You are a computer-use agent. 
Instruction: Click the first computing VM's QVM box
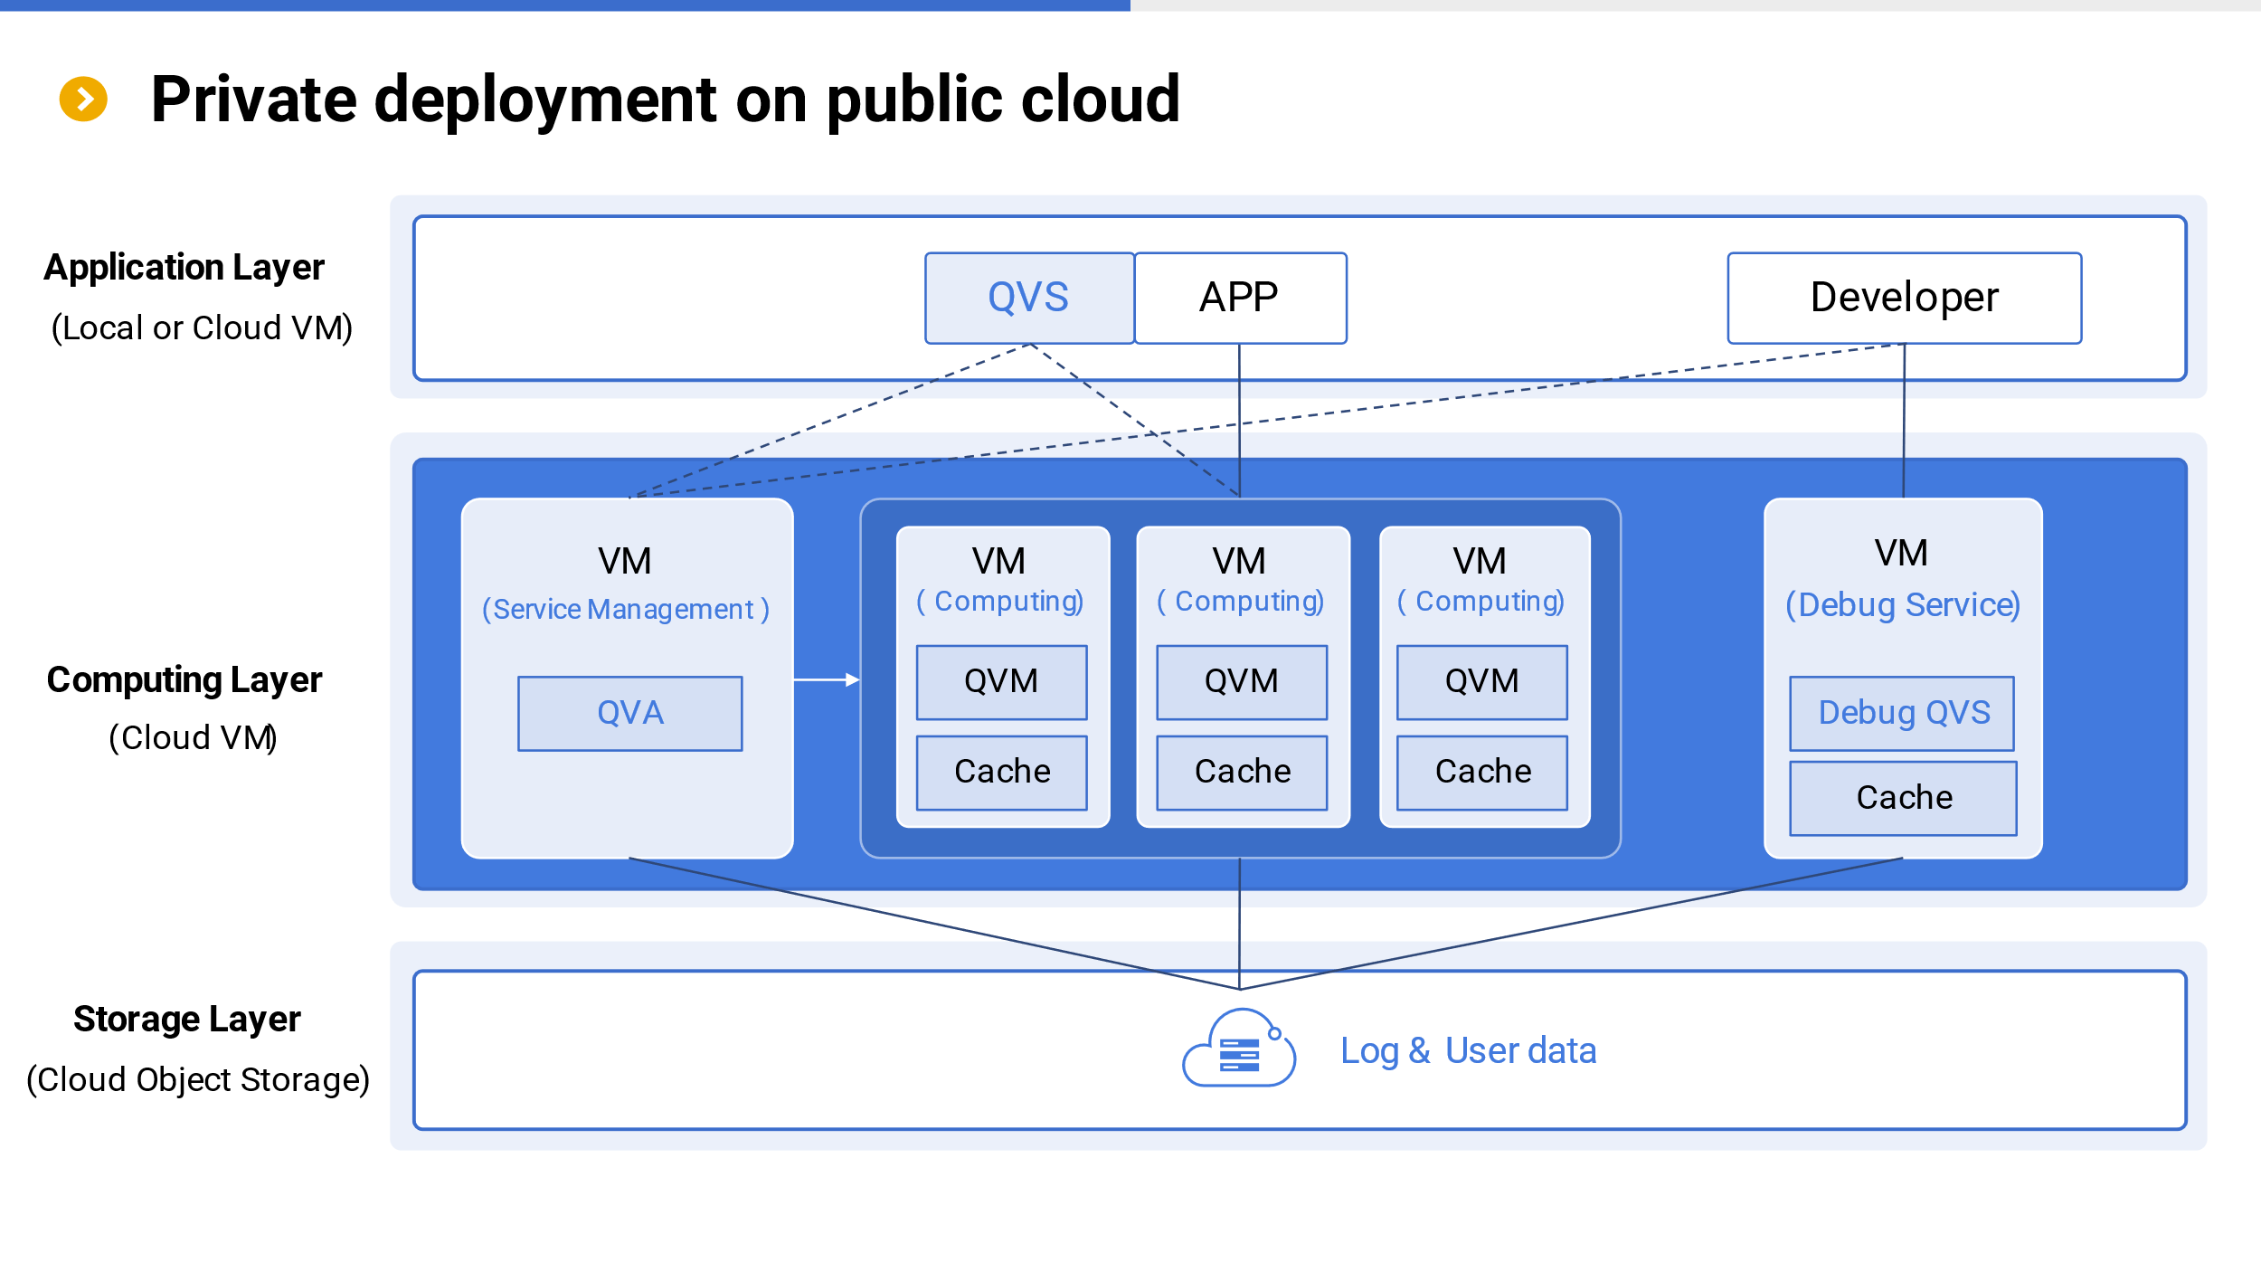point(1001,682)
